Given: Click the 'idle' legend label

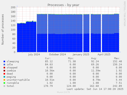Looking at the screenshot, I should click(x=10, y=65).
